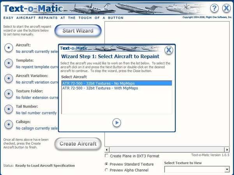Open the Select Texture to View dropdown
Image resolution: width=234 pixels, height=175 pixels.
[227, 170]
